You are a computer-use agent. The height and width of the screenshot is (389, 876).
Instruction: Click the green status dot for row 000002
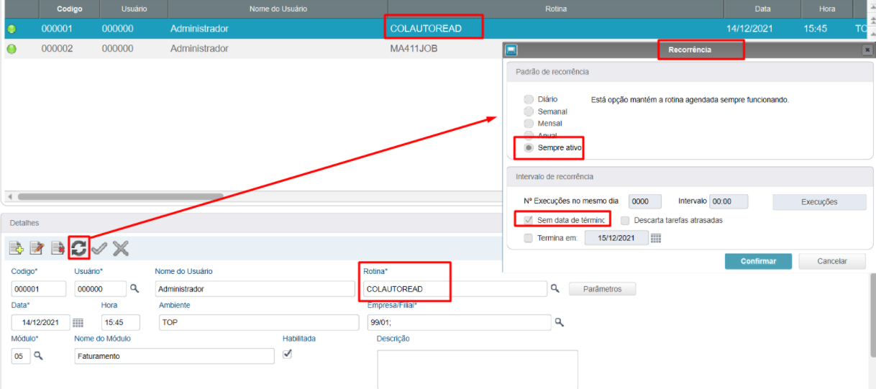click(12, 49)
